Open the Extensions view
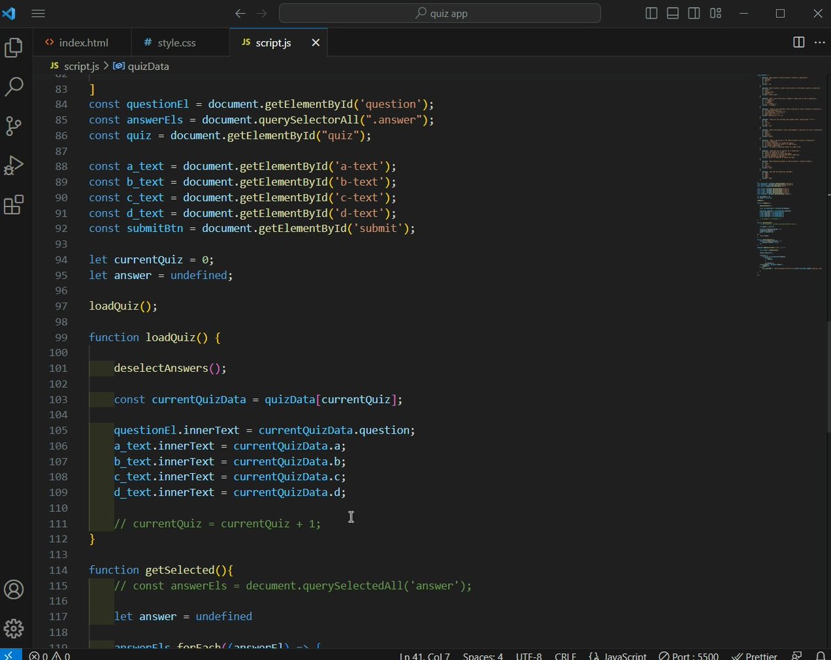Image resolution: width=831 pixels, height=660 pixels. pyautogui.click(x=14, y=205)
